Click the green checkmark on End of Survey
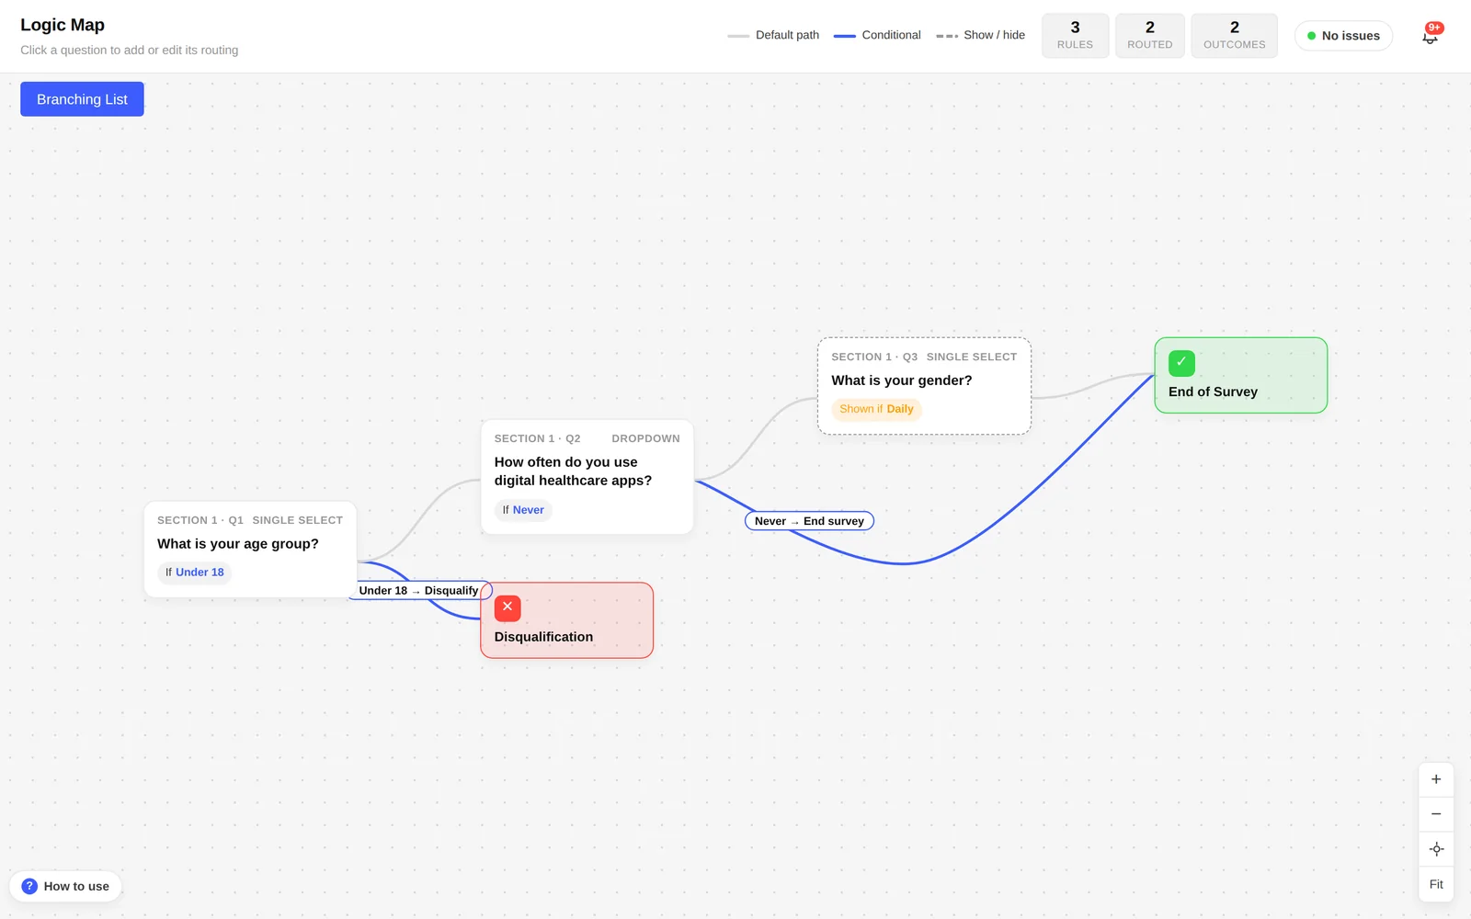 point(1181,363)
